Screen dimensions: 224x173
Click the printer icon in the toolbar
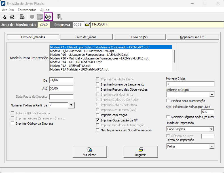click(12, 17)
